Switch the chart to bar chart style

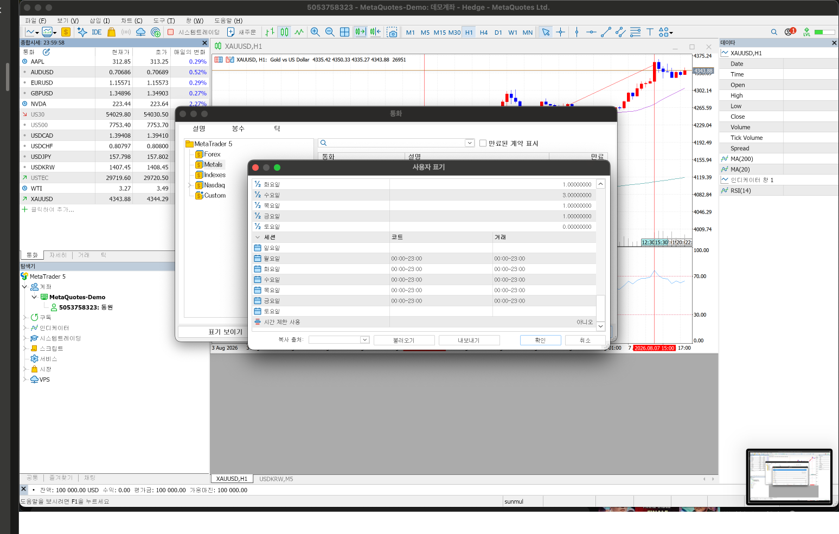[270, 32]
